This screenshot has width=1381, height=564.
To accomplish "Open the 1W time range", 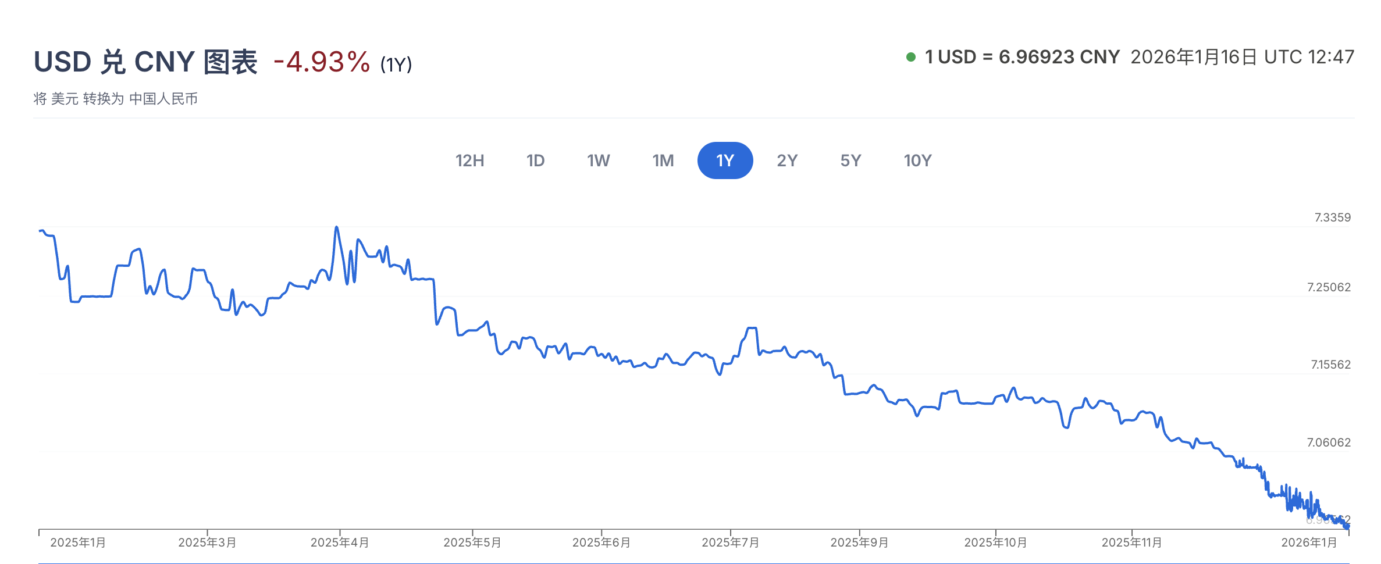I will (x=598, y=160).
